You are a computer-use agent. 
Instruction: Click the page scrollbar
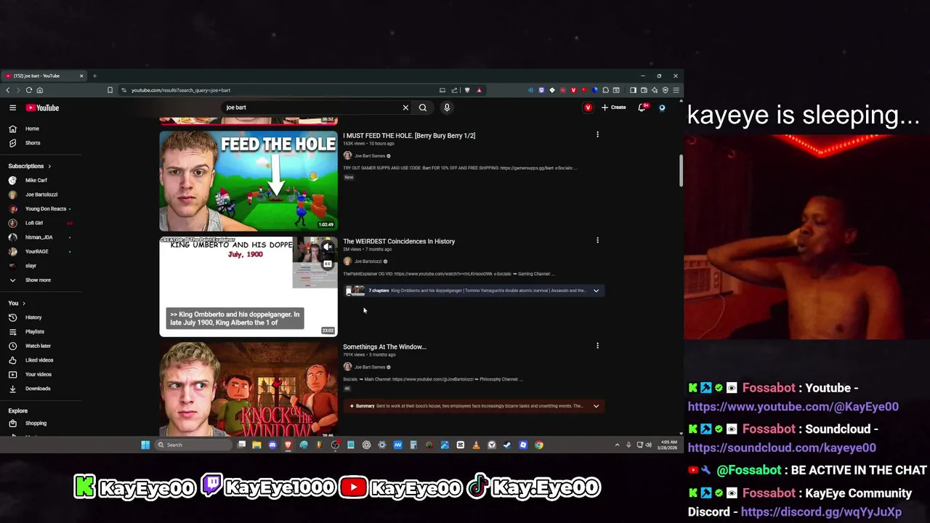click(x=681, y=171)
